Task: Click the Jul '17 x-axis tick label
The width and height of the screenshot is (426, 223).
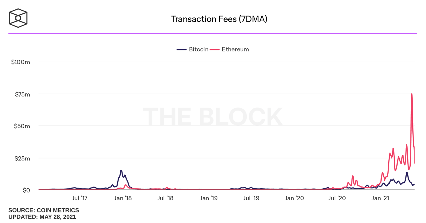Action: click(80, 198)
